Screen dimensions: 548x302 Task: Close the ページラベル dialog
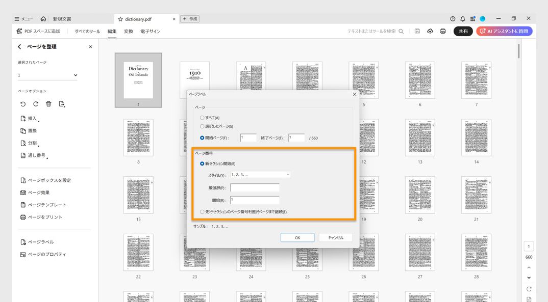(355, 94)
